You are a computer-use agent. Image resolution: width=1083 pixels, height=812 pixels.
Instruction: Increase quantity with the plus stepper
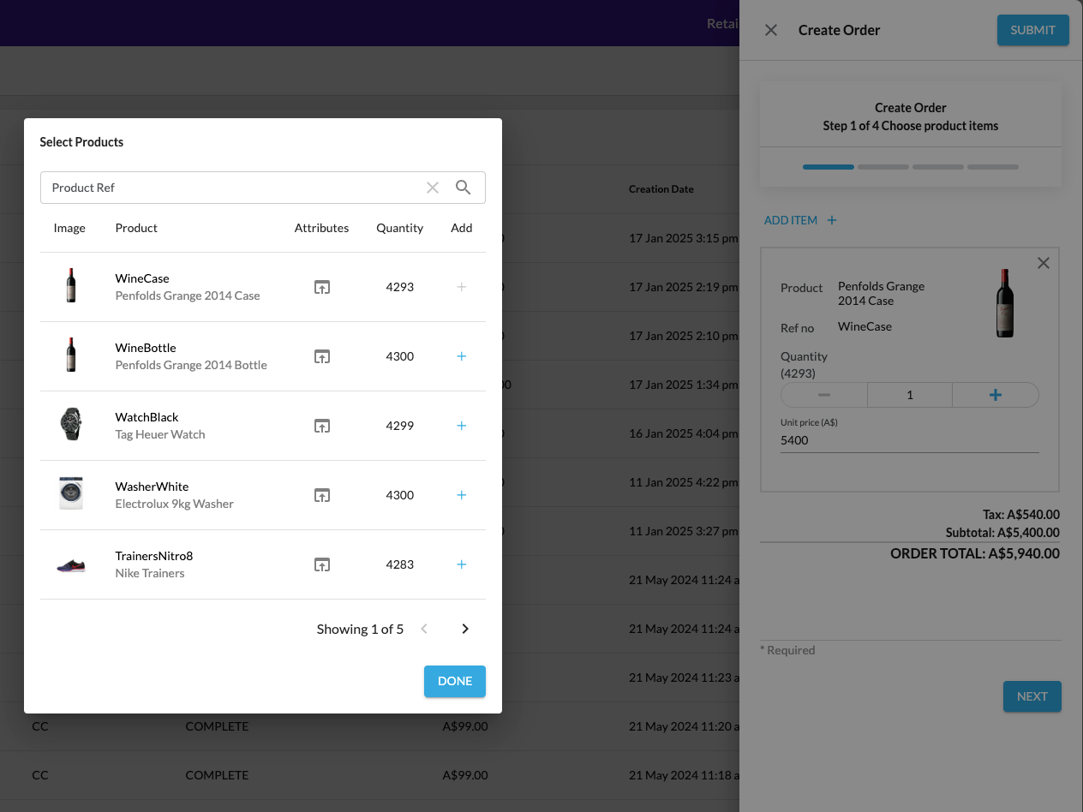coord(995,395)
